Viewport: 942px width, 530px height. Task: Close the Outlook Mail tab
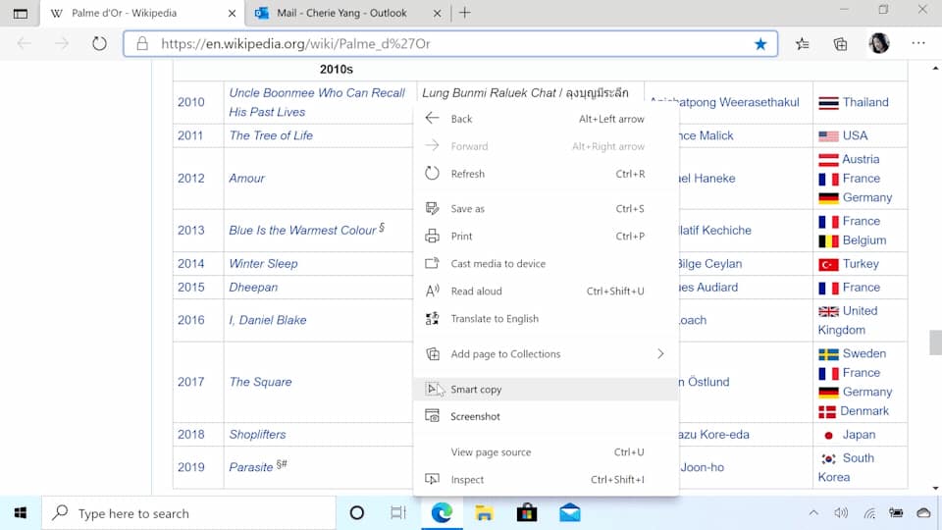point(438,13)
